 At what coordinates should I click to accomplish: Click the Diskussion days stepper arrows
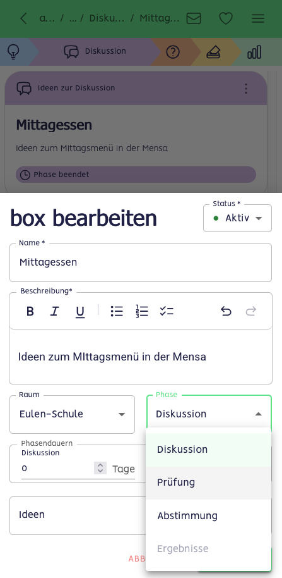pos(100,468)
